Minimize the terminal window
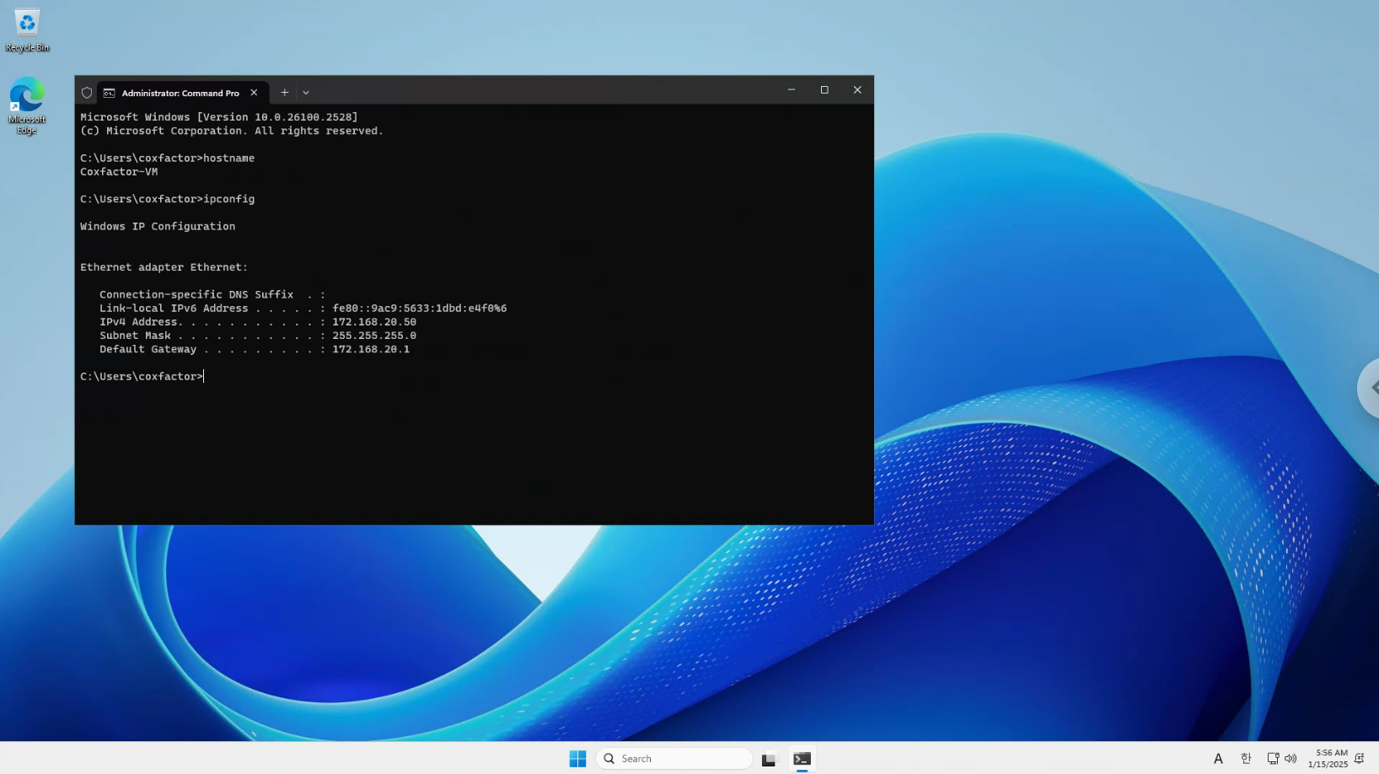1379x774 pixels. [791, 90]
